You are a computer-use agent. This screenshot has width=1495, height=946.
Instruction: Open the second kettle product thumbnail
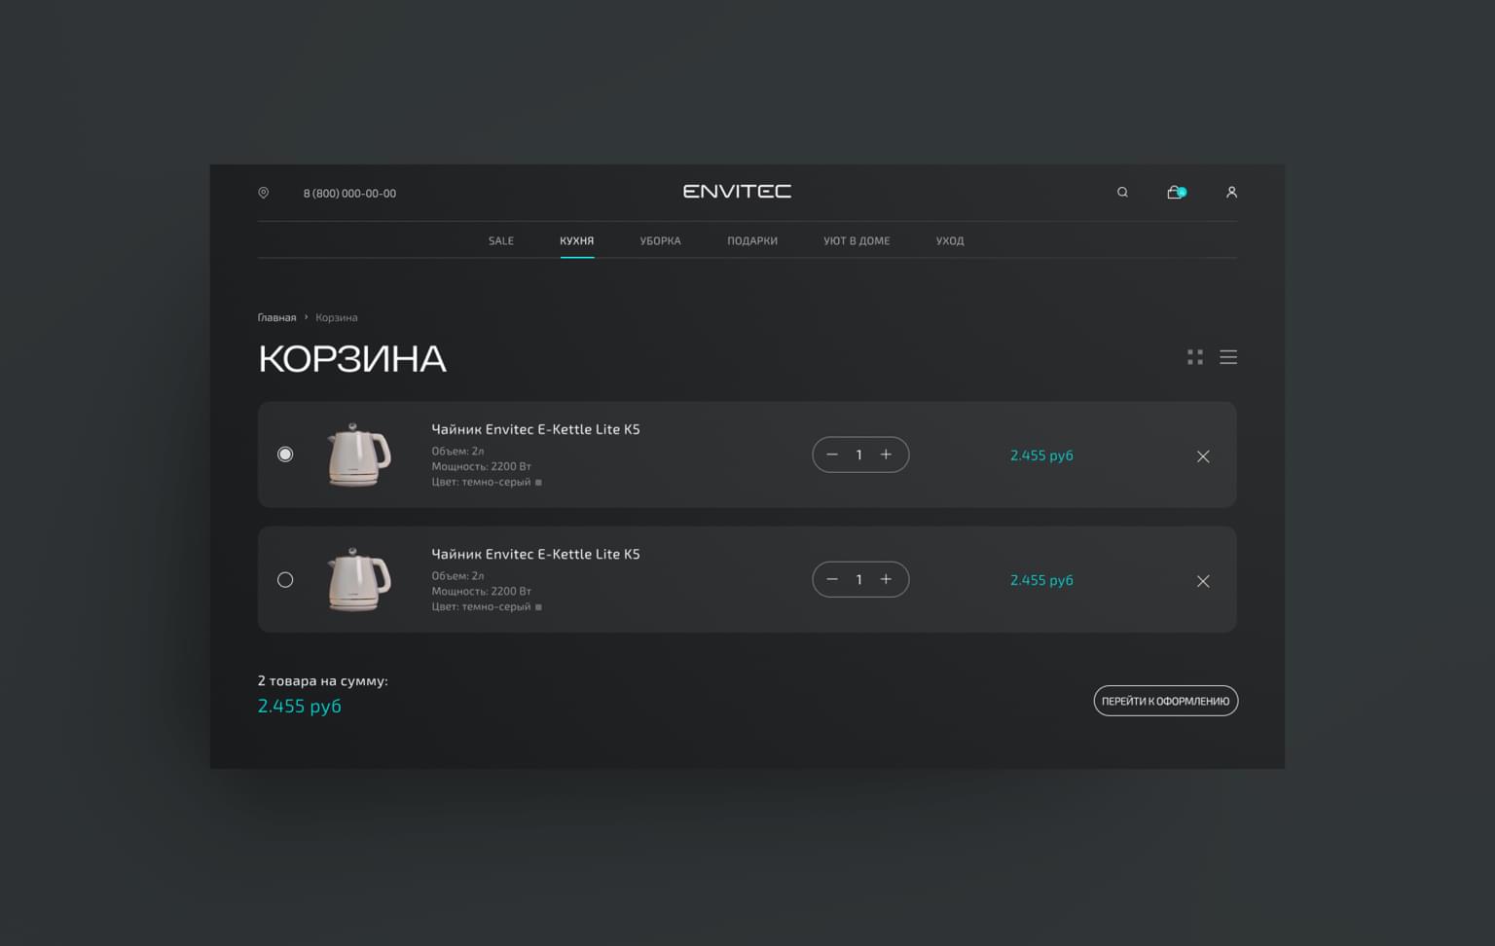click(358, 580)
